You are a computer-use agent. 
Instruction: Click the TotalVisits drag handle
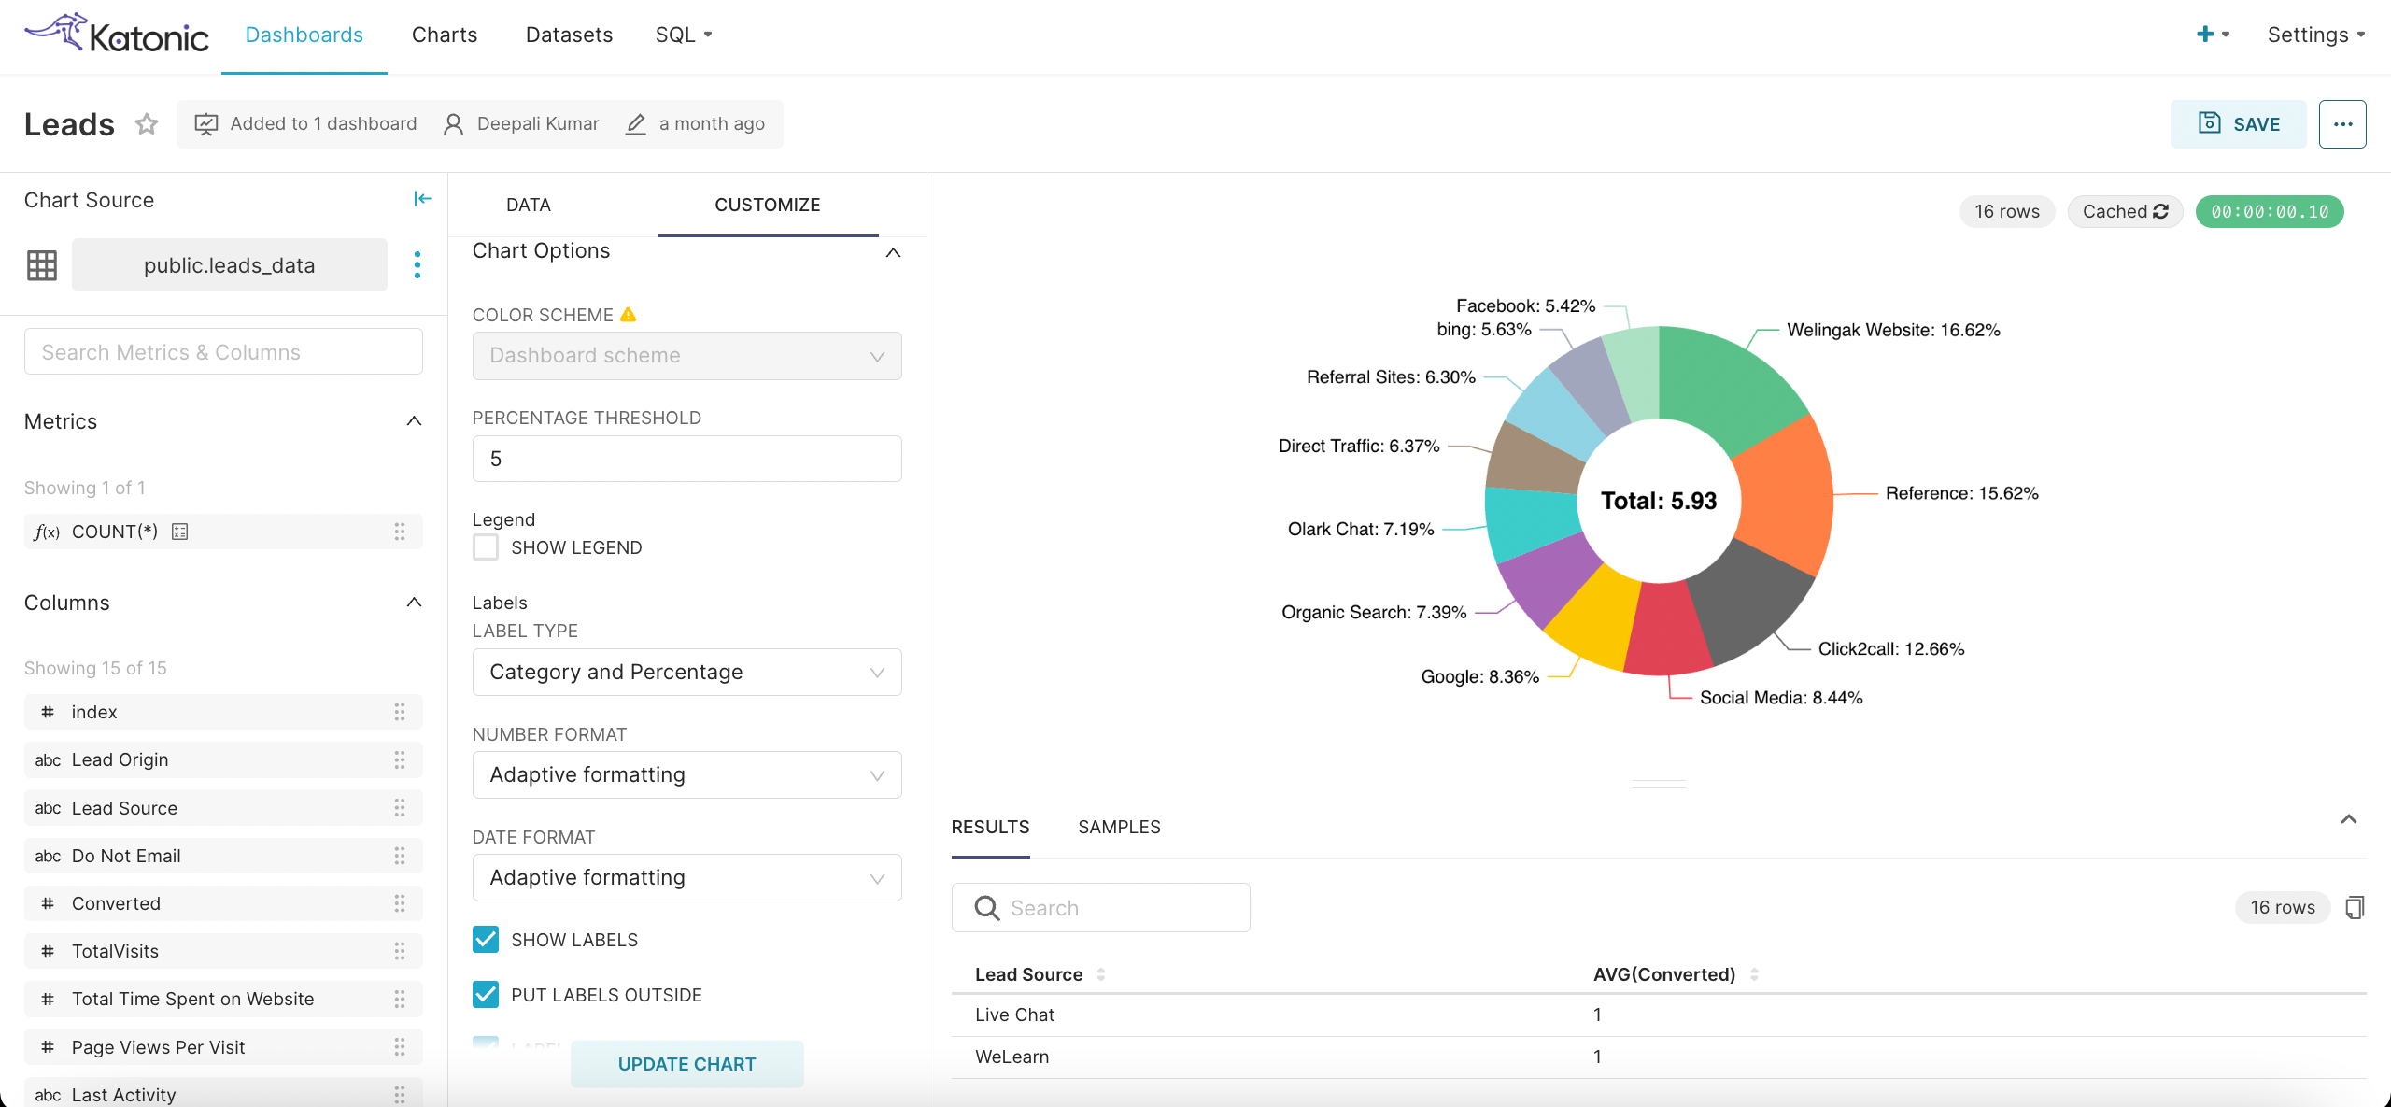coord(400,951)
